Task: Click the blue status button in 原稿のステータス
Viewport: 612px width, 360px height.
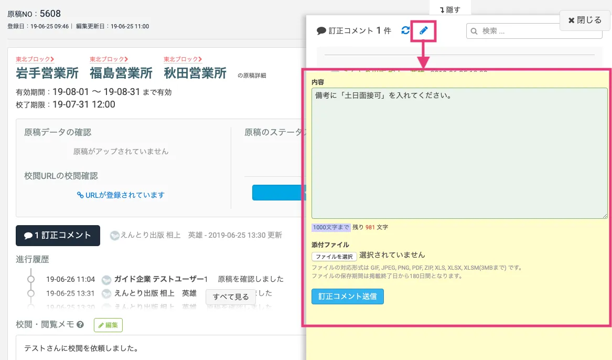Action: (x=278, y=193)
